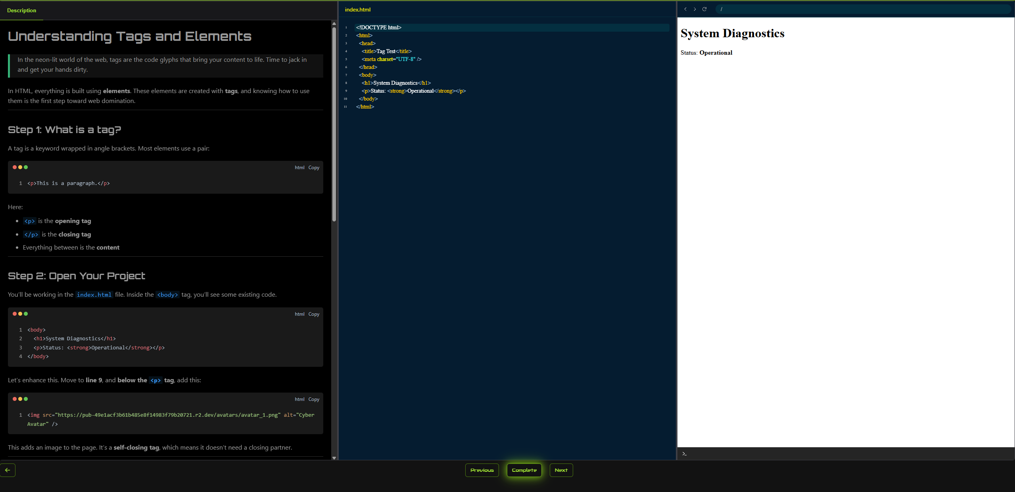Click the green dot on the first code block
Screen dimensions: 1015x492
26,167
